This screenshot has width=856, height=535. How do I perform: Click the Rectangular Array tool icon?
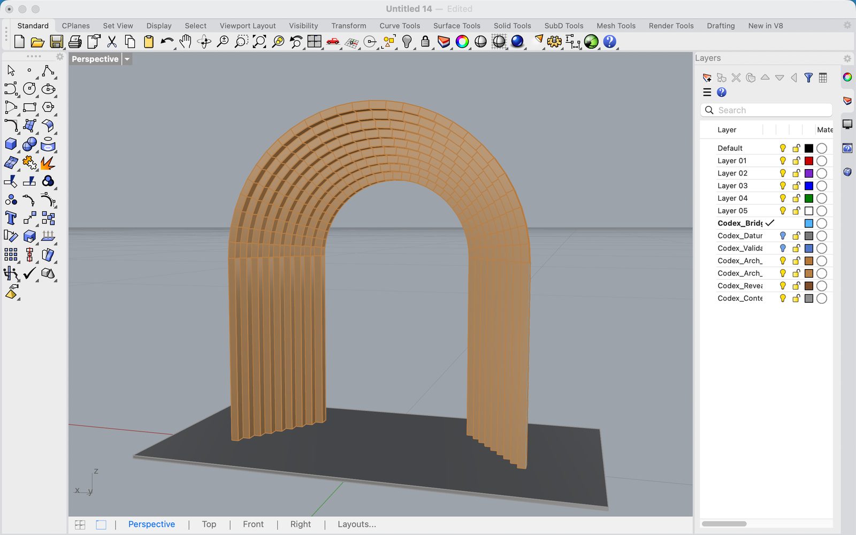click(x=11, y=255)
